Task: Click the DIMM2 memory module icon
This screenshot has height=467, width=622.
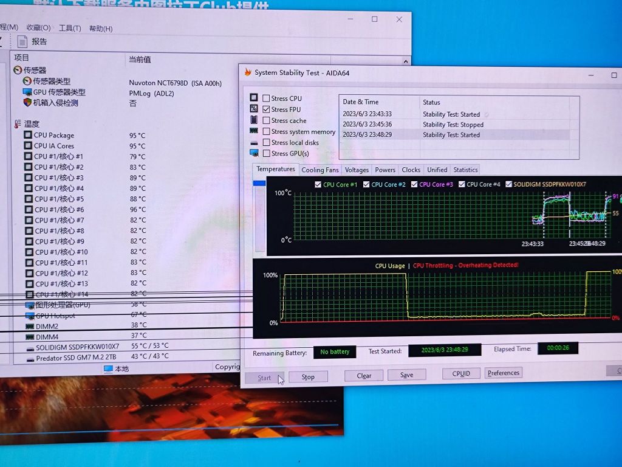Action: pyautogui.click(x=29, y=326)
